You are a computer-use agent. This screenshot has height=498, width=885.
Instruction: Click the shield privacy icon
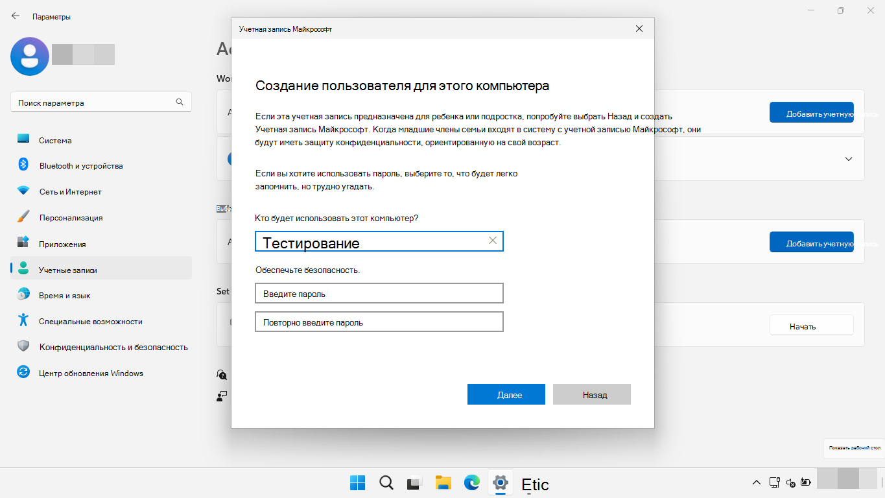(23, 346)
